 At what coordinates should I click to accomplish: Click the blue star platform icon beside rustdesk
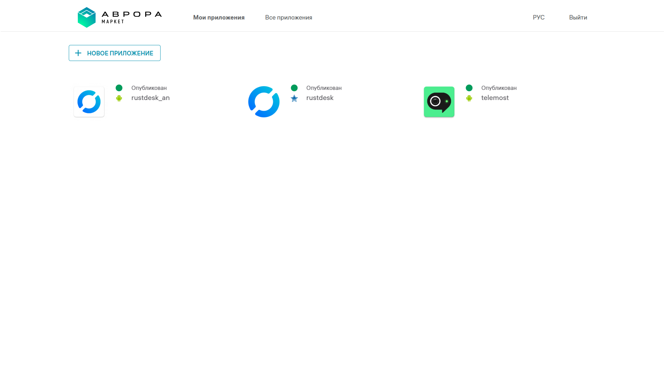(x=294, y=99)
